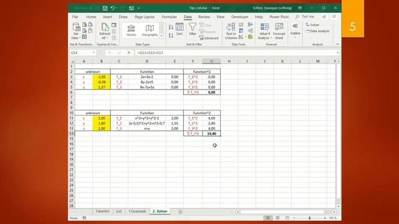
Task: Click the Undo arrow icon
Action: pyautogui.click(x=112, y=8)
